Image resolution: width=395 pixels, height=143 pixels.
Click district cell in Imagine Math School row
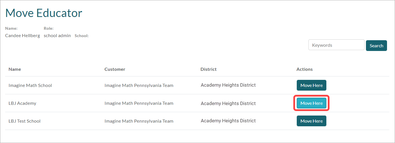(x=228, y=85)
